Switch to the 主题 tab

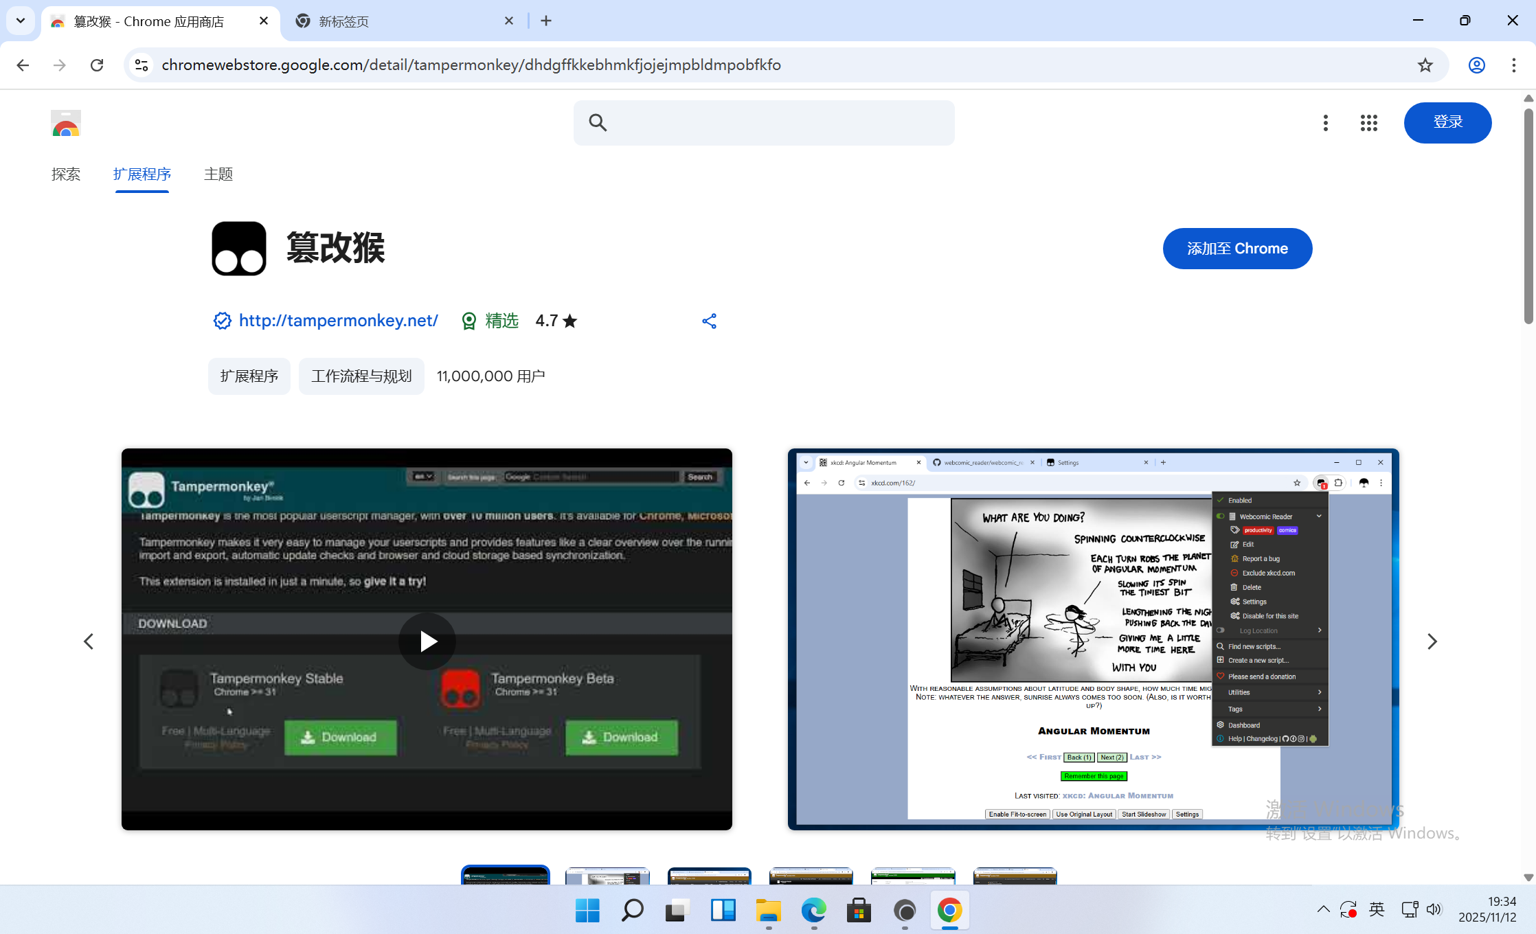[218, 174]
